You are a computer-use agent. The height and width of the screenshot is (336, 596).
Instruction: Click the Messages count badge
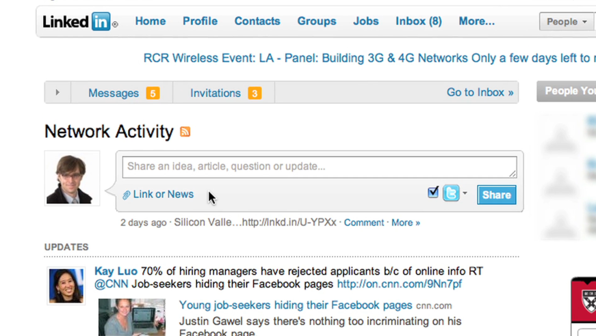(153, 93)
